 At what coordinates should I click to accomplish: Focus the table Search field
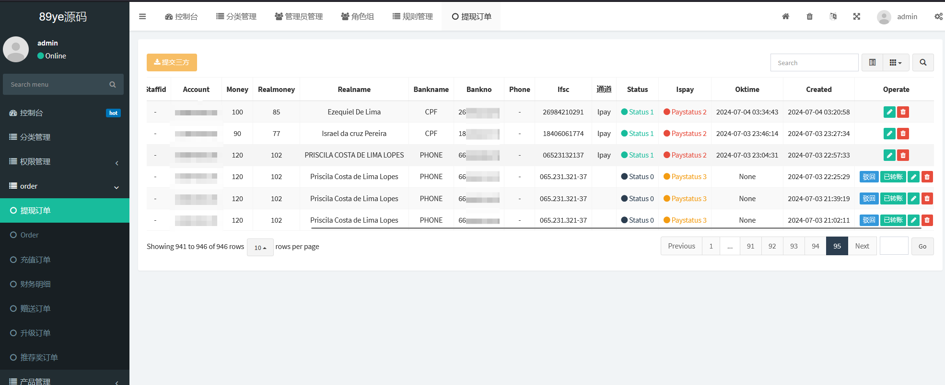(814, 63)
